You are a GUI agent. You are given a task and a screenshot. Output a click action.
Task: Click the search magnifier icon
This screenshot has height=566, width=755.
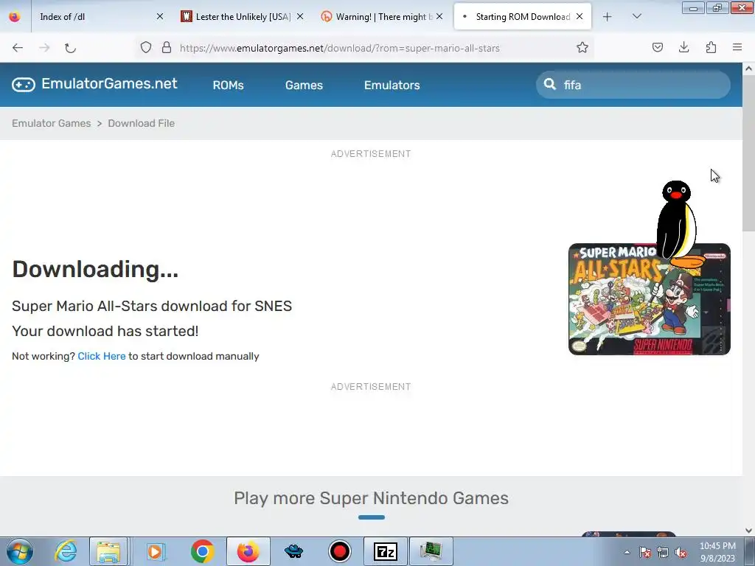(550, 84)
